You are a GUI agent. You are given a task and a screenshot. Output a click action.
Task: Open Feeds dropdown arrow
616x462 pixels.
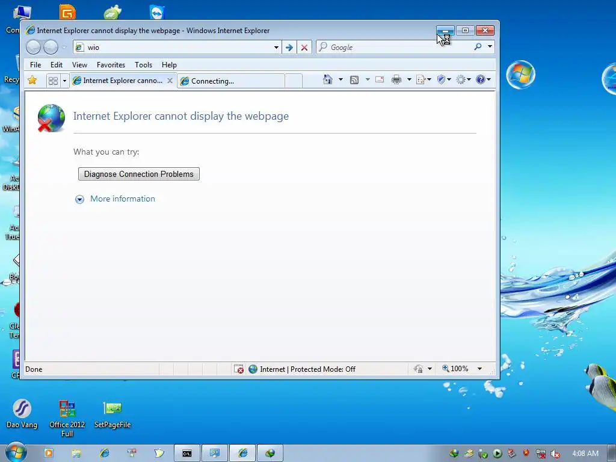pos(368,80)
